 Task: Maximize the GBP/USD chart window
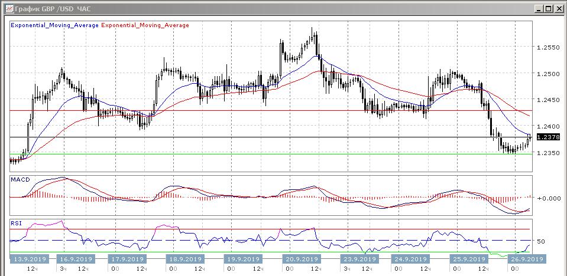(548, 8)
